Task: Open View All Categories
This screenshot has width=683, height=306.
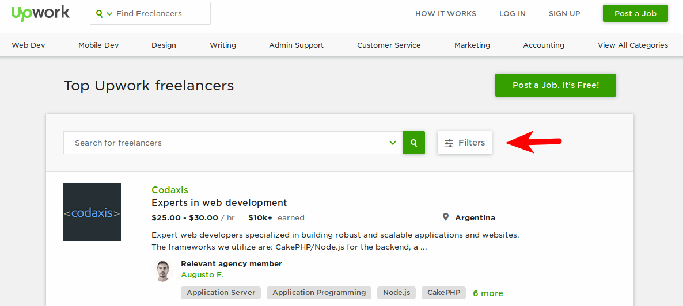Action: [x=633, y=45]
